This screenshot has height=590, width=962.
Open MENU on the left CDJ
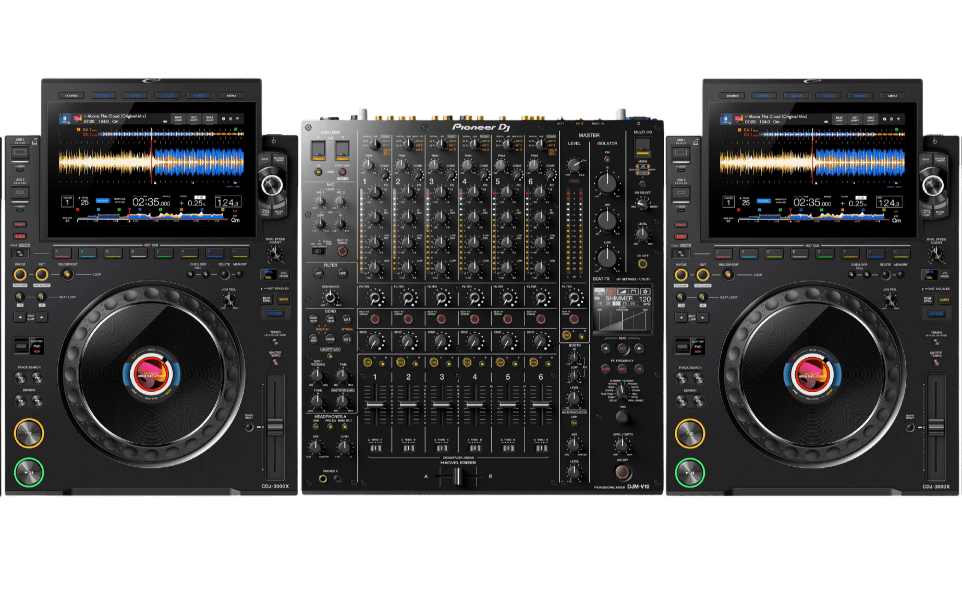point(231,96)
